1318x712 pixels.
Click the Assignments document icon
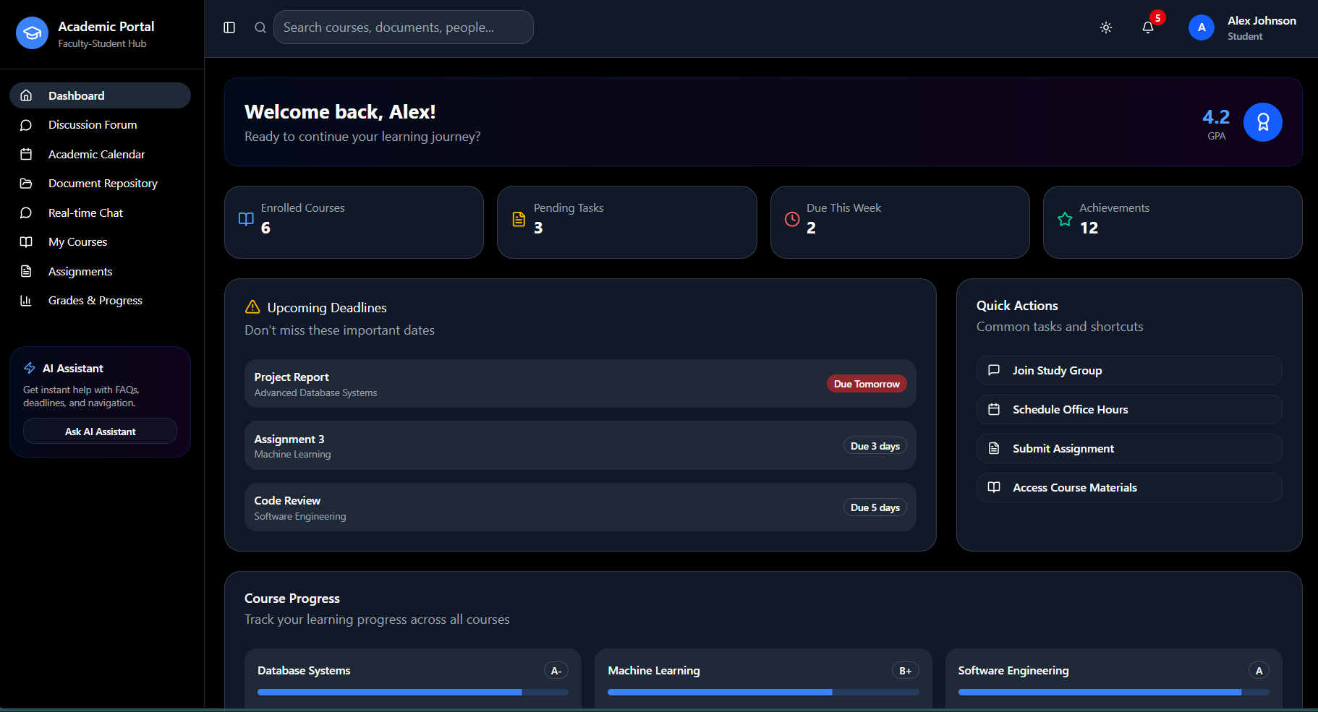coord(26,271)
